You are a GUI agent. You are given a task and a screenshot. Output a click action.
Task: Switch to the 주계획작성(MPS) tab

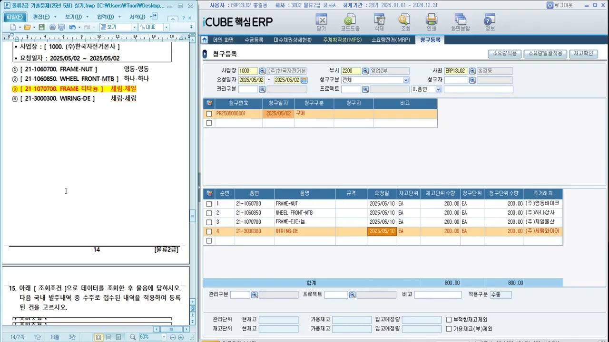click(x=342, y=40)
